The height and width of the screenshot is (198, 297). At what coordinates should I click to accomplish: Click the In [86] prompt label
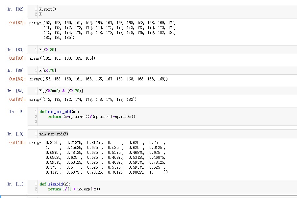click(x=16, y=71)
